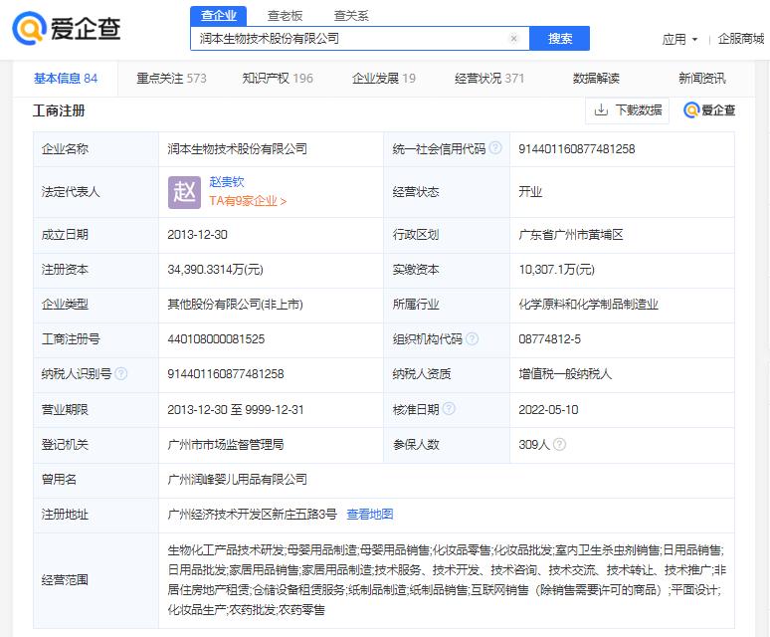Open the 知识产权 tab

[x=278, y=79]
